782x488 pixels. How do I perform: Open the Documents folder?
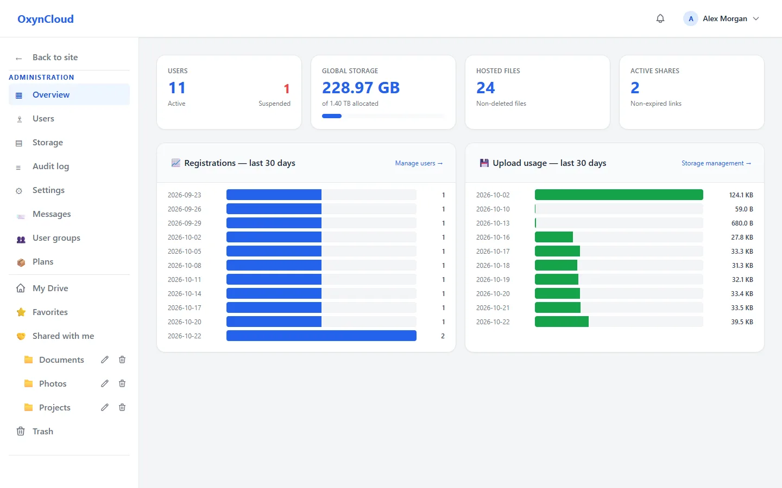[61, 359]
